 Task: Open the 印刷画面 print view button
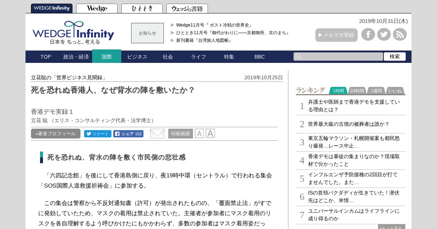[181, 134]
